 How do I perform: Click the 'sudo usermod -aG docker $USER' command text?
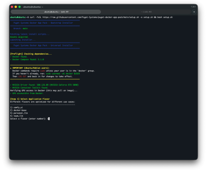pos(63,74)
